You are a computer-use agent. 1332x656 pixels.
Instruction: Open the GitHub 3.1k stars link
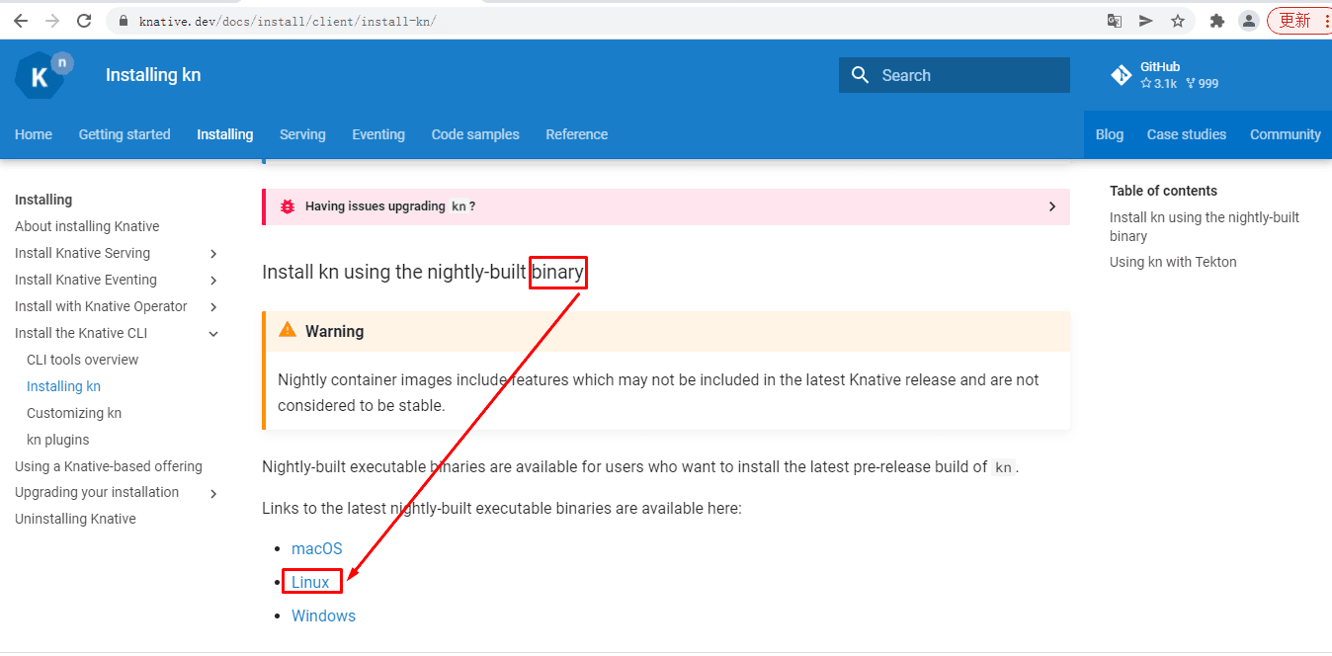click(1158, 84)
